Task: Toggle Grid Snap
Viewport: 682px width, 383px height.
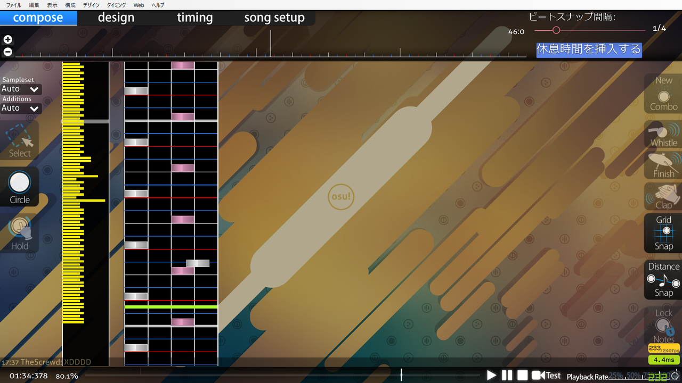Action: tap(663, 233)
